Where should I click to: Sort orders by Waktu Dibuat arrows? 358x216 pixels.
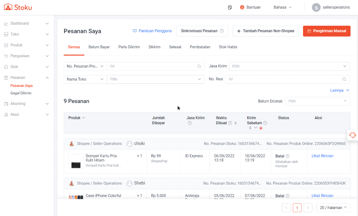236,123
